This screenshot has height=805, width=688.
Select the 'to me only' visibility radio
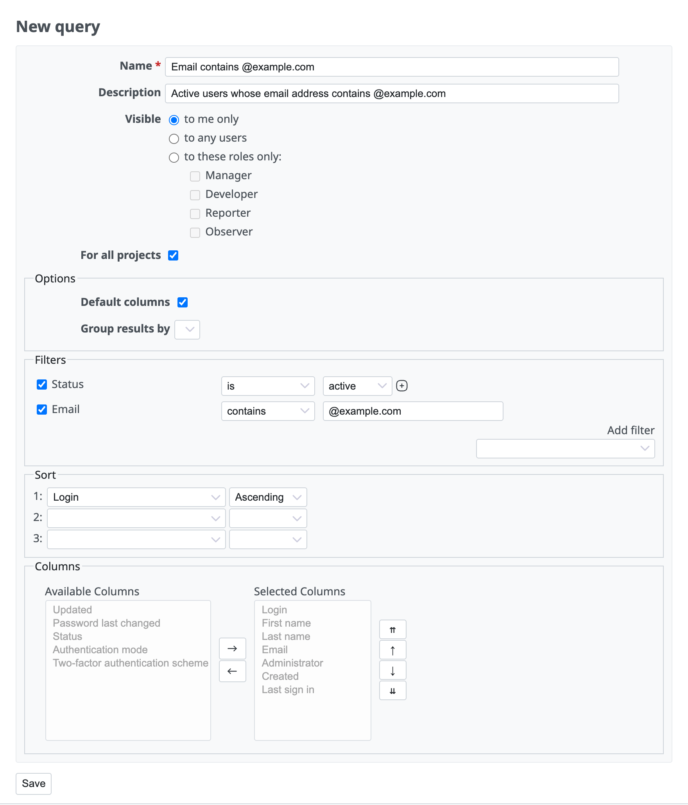coord(174,120)
